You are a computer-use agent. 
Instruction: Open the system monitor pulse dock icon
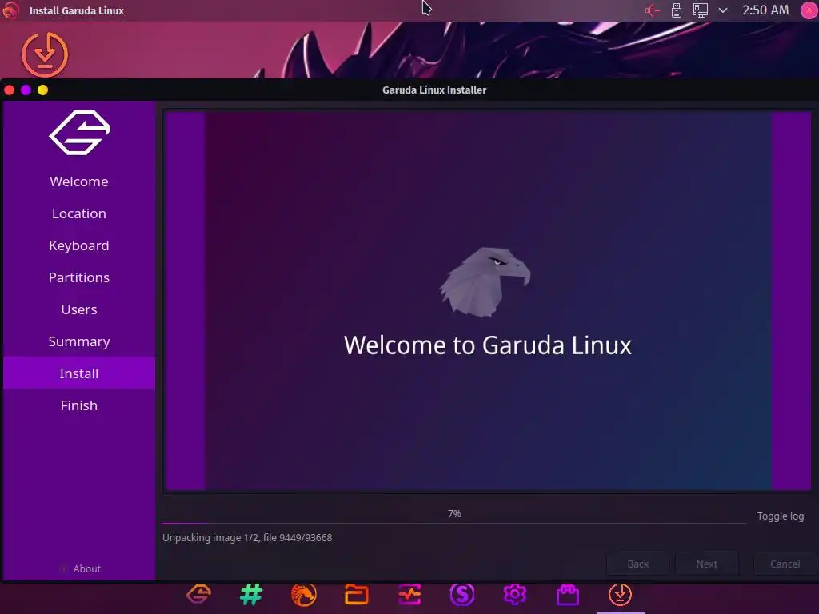point(409,594)
